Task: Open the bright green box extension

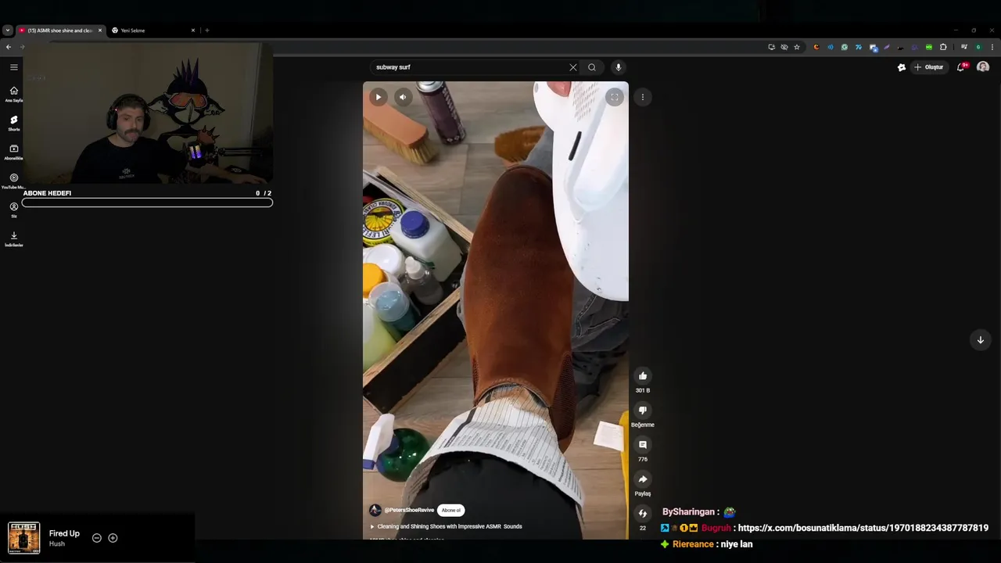Action: coord(929,47)
